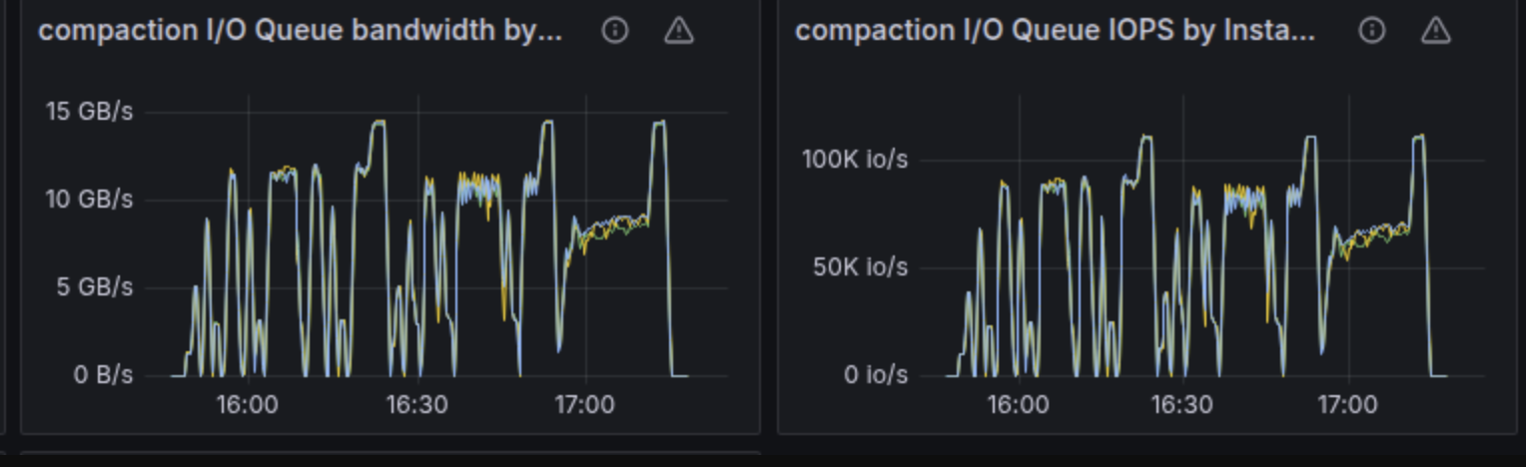The height and width of the screenshot is (467, 1526).
Task: Click the 5 GB/s y-axis label
Action: (96, 287)
